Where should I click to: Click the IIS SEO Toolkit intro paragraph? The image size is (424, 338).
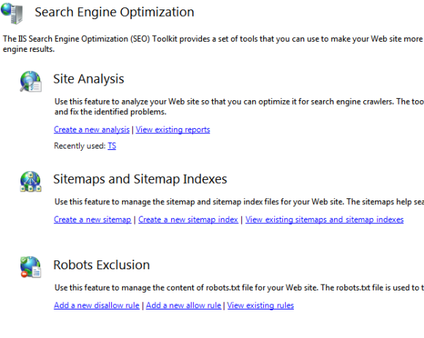pos(213,44)
